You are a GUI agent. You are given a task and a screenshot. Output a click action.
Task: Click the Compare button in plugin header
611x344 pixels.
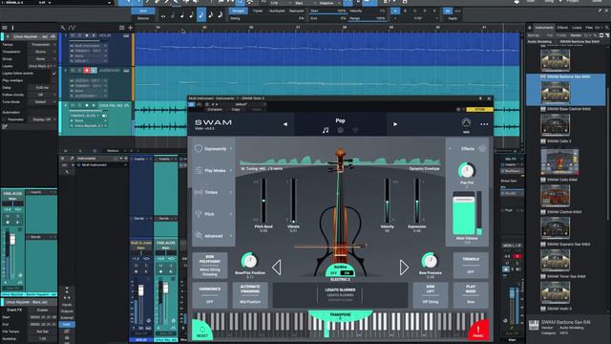(214, 110)
